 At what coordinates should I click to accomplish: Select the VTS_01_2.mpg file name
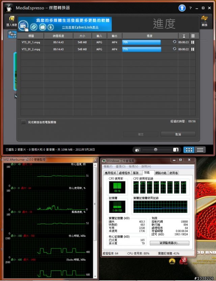(x=31, y=49)
